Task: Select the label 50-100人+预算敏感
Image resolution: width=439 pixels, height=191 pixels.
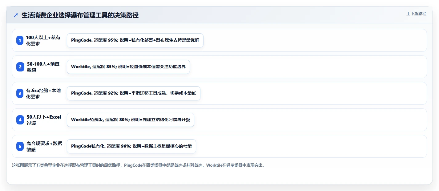Action: click(43, 67)
